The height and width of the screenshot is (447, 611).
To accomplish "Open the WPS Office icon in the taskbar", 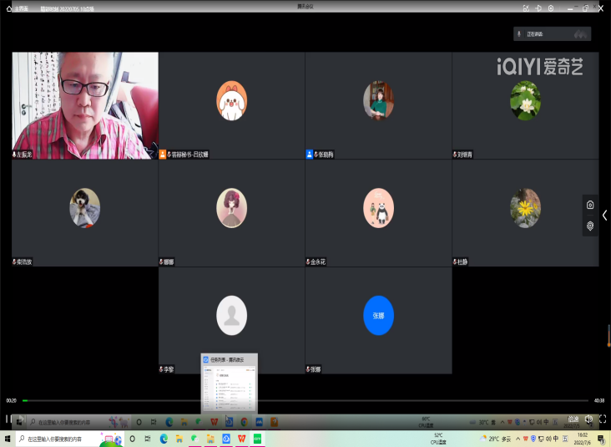I will 242,439.
